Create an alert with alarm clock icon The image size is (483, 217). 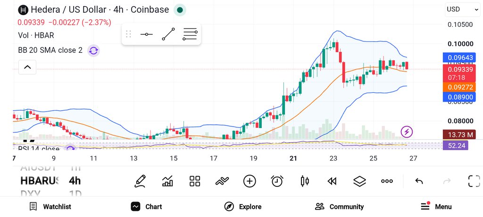pyautogui.click(x=277, y=181)
